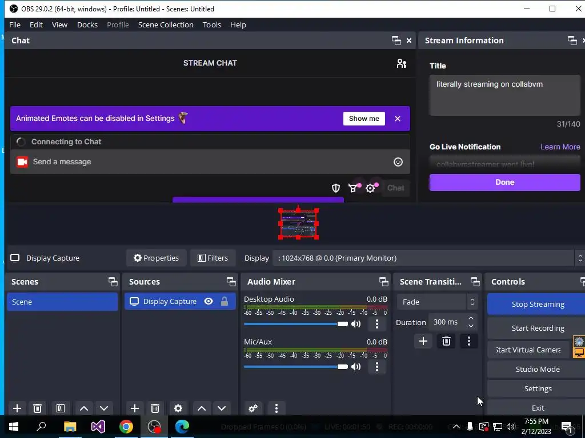Add a new source
The width and height of the screenshot is (585, 438).
coord(135,408)
